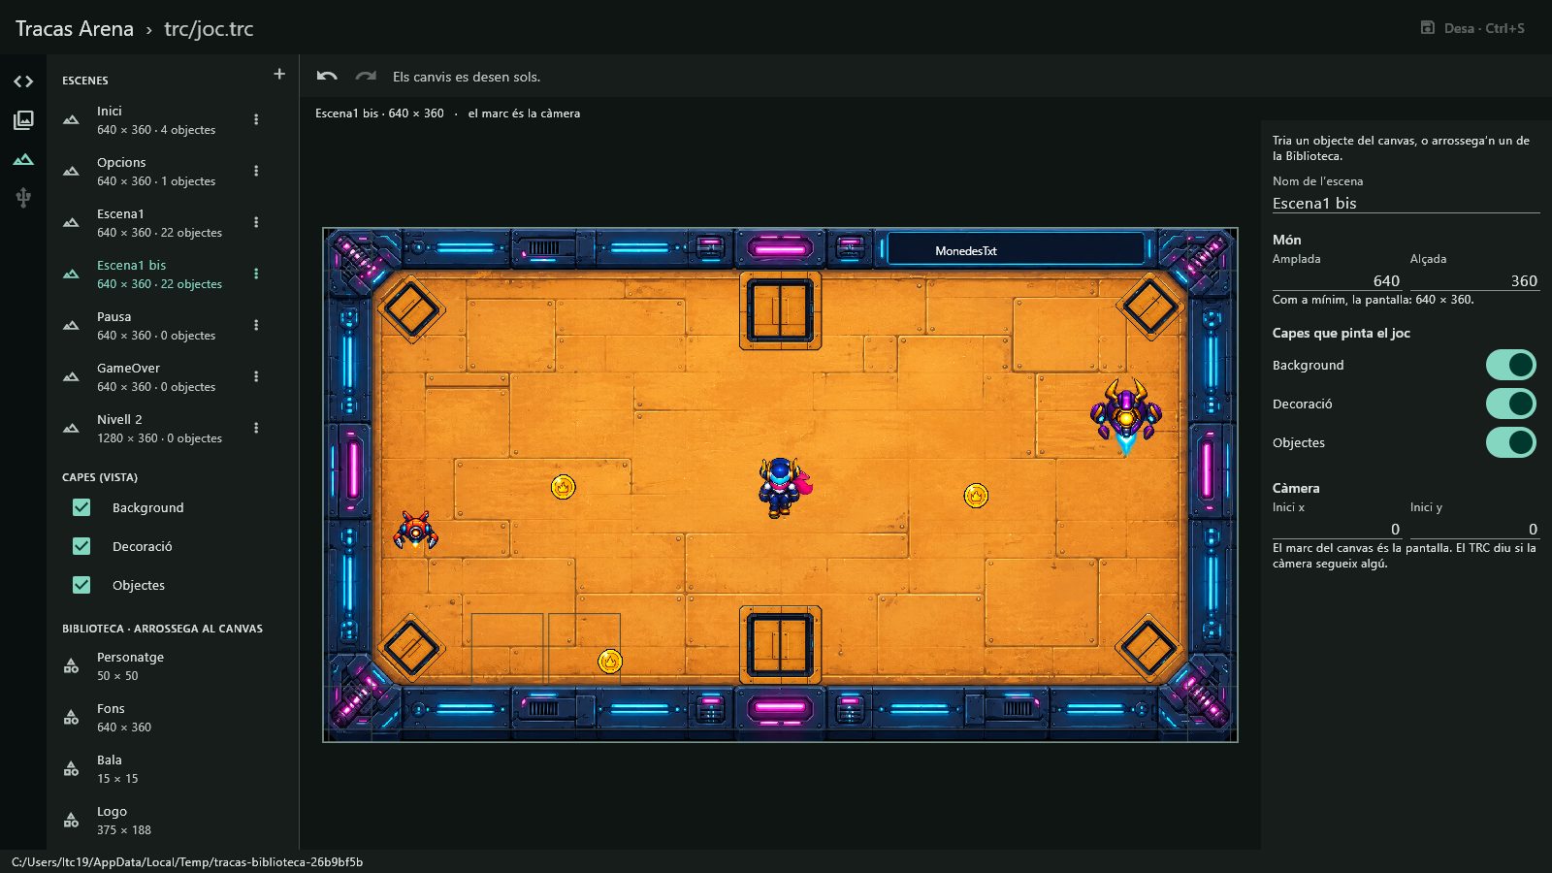Select the scenes landscape icon in sidebar

(23, 159)
